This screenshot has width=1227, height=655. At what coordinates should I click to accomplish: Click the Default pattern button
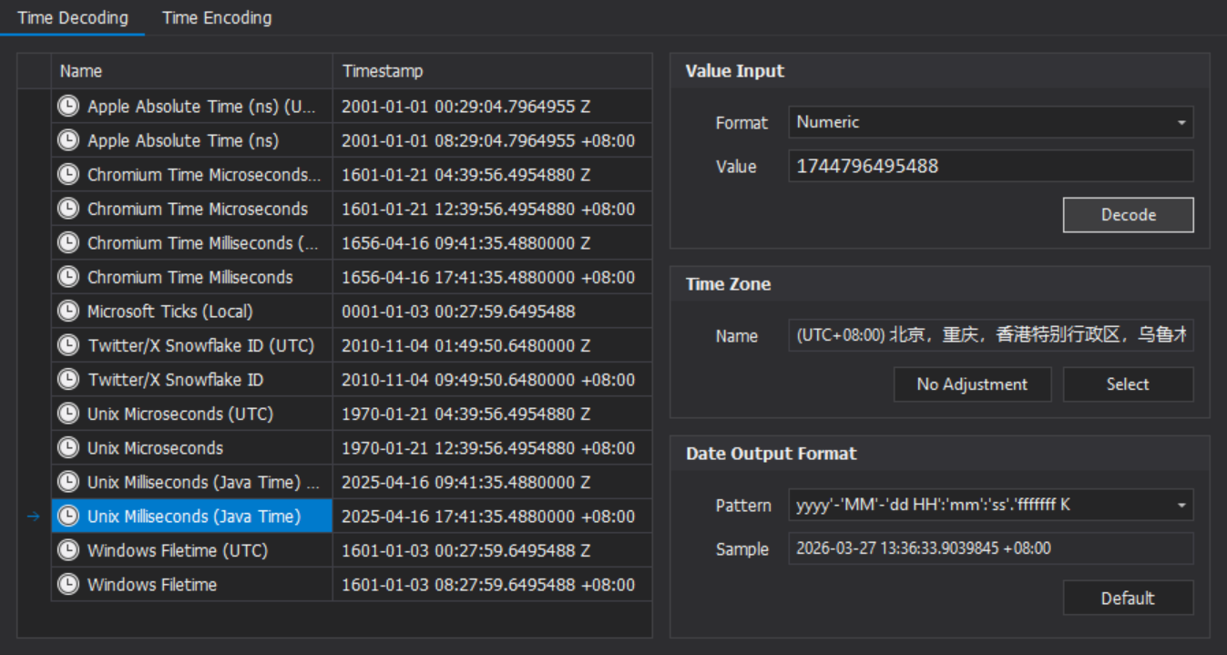tap(1128, 599)
